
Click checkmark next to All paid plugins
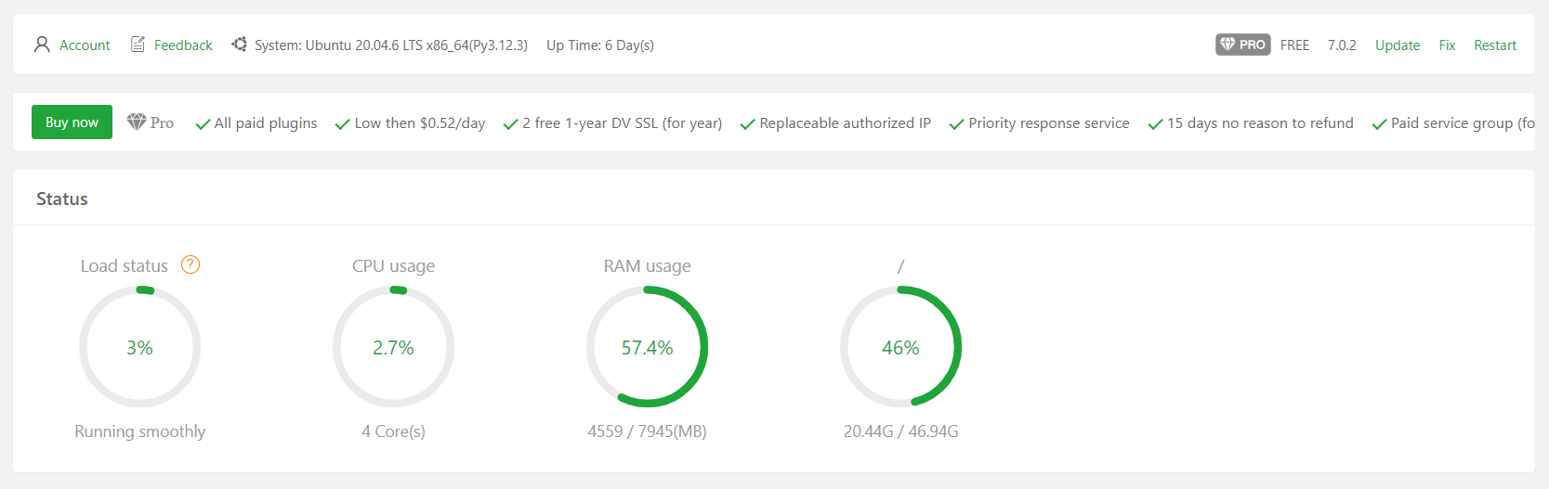coord(203,124)
